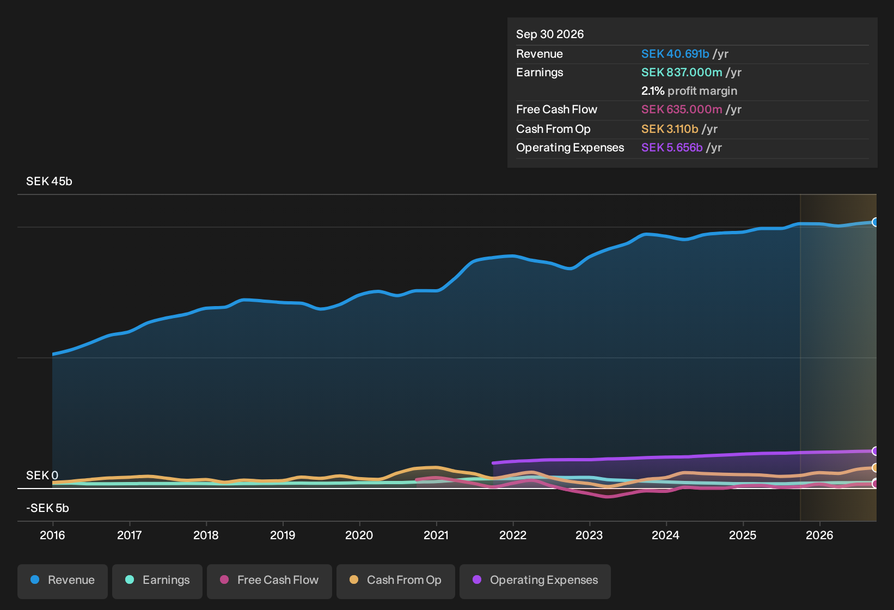Toggle the Operating Expenses legend series
This screenshot has height=610, width=894.
pos(535,581)
